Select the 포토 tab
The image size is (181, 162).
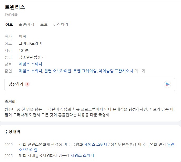(44, 24)
